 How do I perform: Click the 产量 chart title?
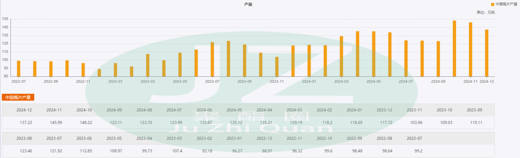(248, 4)
